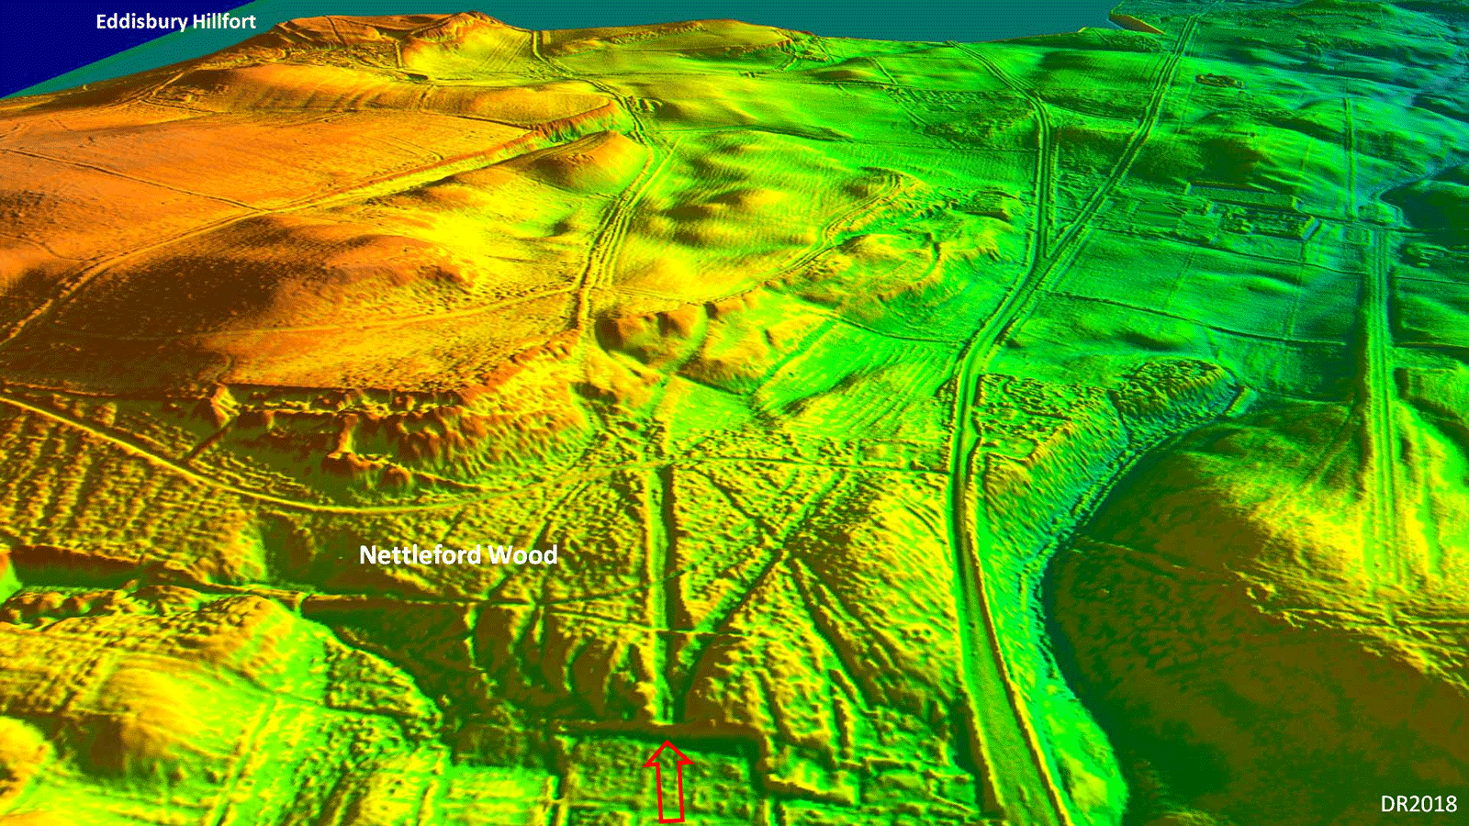The width and height of the screenshot is (1469, 826).
Task: Click the 'DR2018' credit text
Action: point(1419,804)
